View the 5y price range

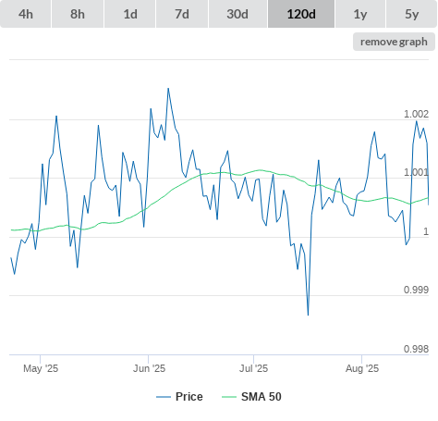411,14
